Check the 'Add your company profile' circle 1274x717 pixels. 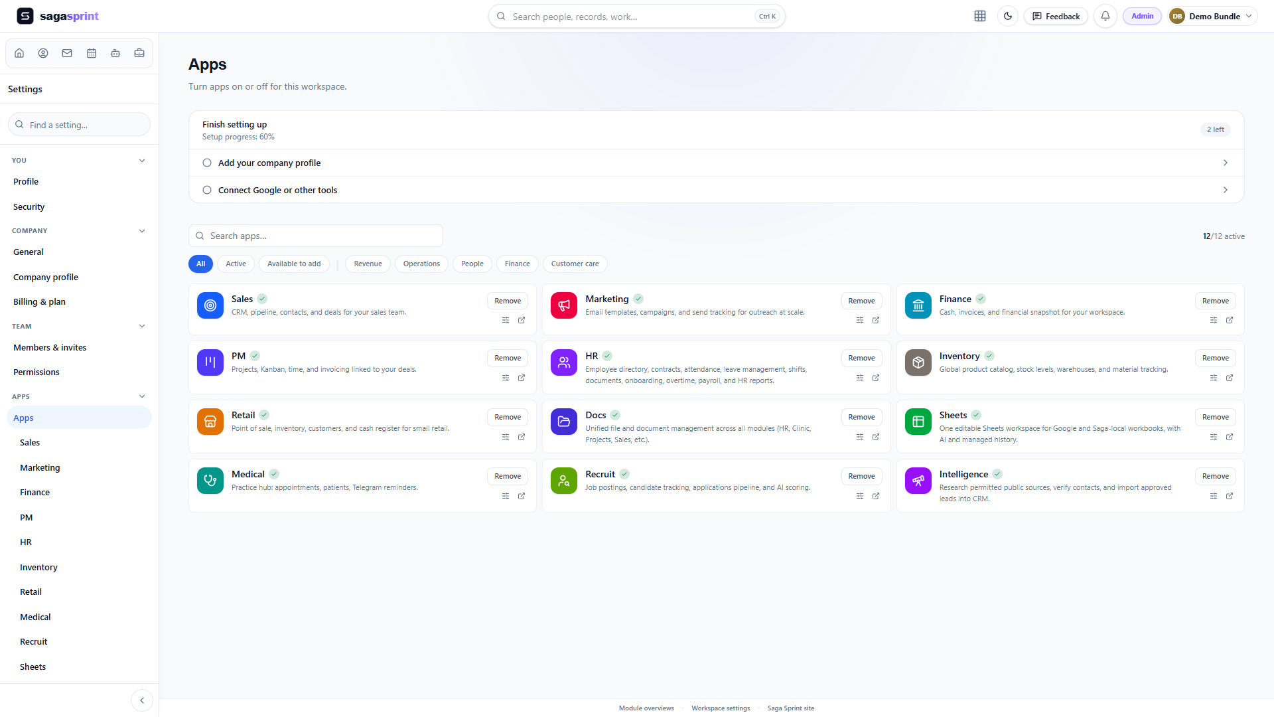click(x=207, y=163)
